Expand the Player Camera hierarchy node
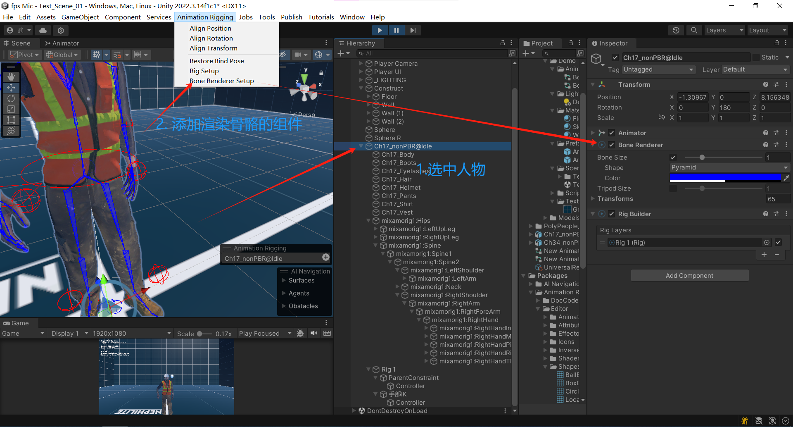 [361, 64]
